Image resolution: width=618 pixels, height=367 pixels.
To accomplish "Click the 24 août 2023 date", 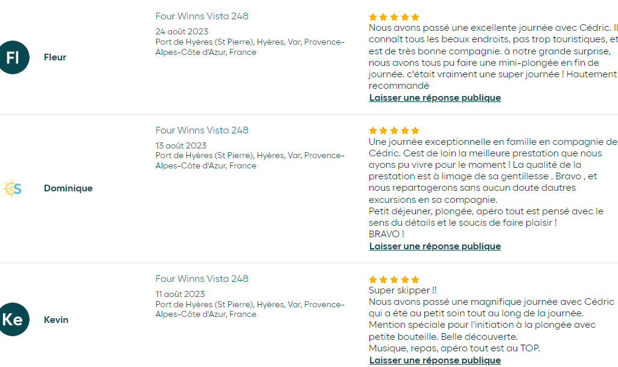I will tap(182, 31).
